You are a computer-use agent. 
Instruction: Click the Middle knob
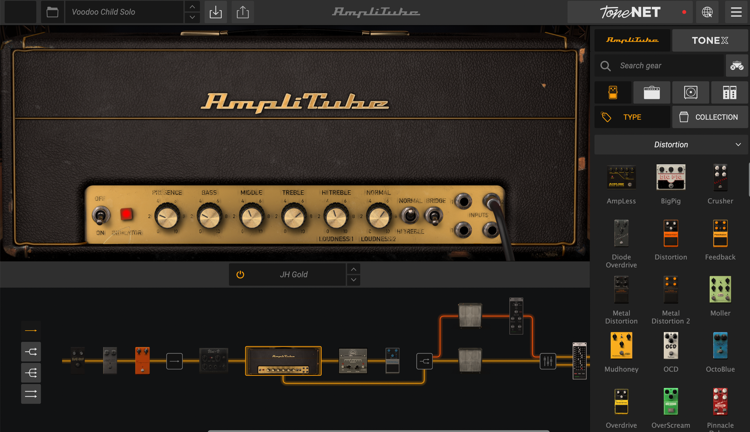pos(252,216)
